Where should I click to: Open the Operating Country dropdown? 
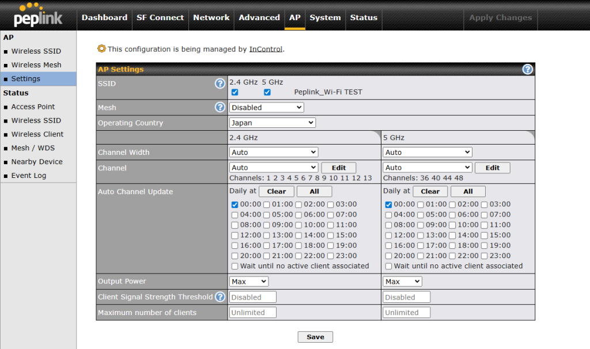[272, 123]
